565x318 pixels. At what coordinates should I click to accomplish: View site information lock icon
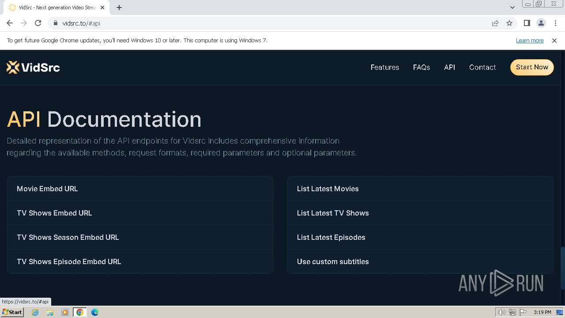point(56,23)
